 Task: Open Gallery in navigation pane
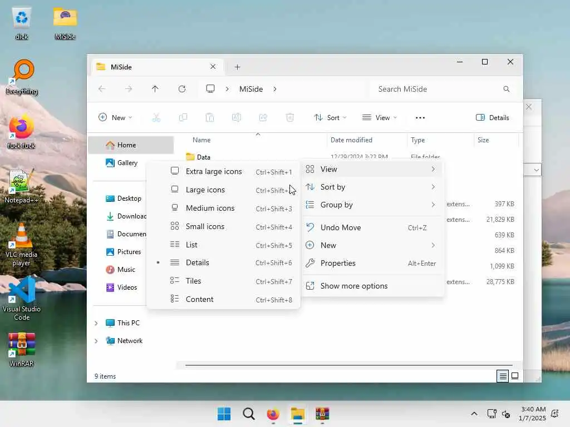tap(122, 163)
